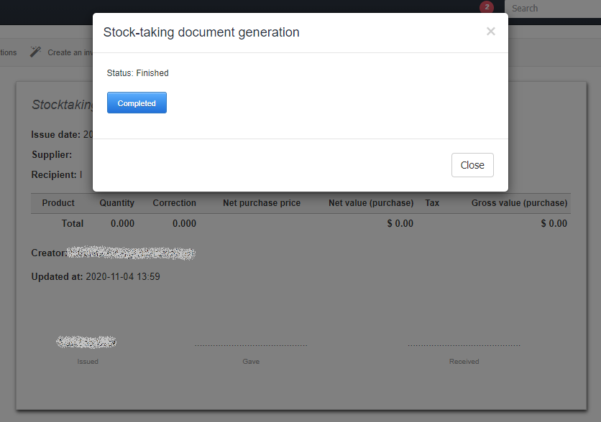Click the Tax column header
Image resolution: width=601 pixels, height=422 pixels.
pos(432,202)
